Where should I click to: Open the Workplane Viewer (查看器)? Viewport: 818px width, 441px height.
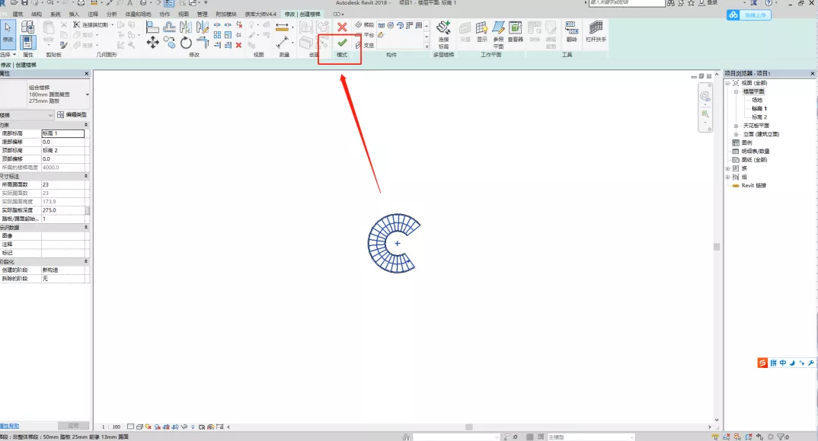pos(515,31)
